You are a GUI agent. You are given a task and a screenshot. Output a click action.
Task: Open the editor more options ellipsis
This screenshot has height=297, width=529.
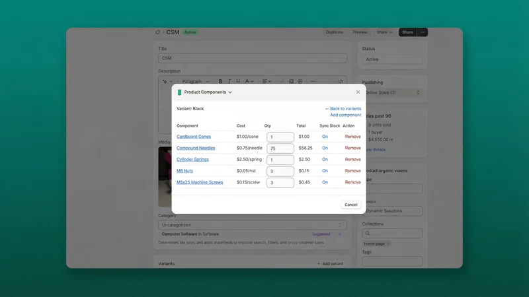point(313,81)
